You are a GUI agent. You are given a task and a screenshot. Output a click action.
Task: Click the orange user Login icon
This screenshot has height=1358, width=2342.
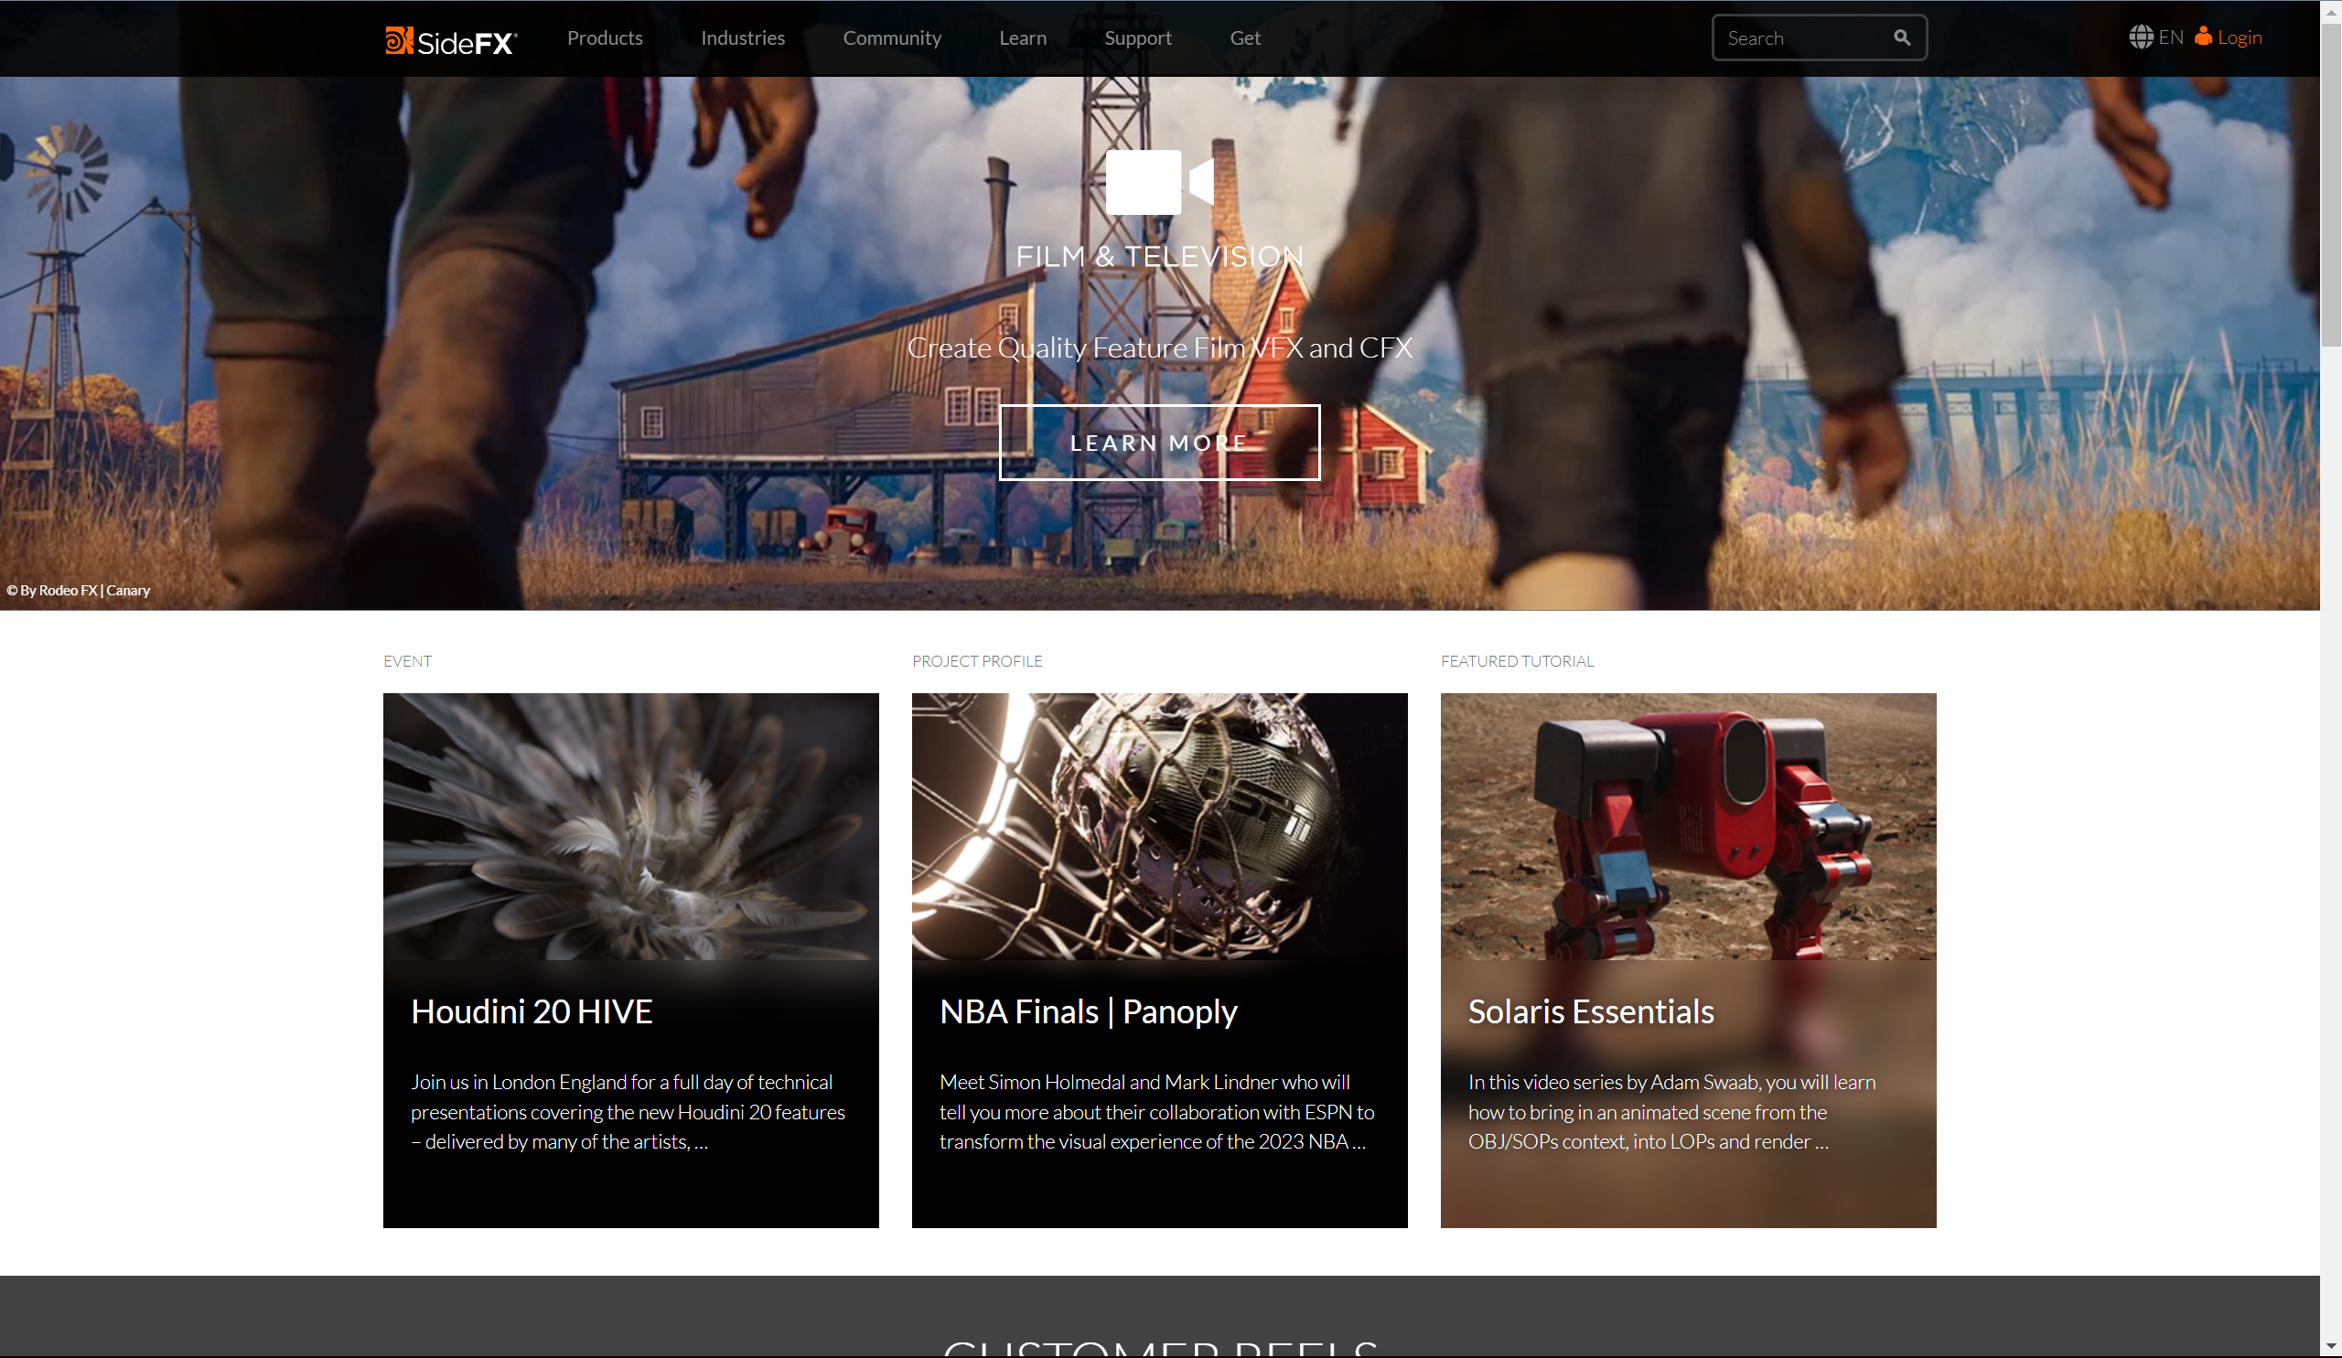point(2203,37)
